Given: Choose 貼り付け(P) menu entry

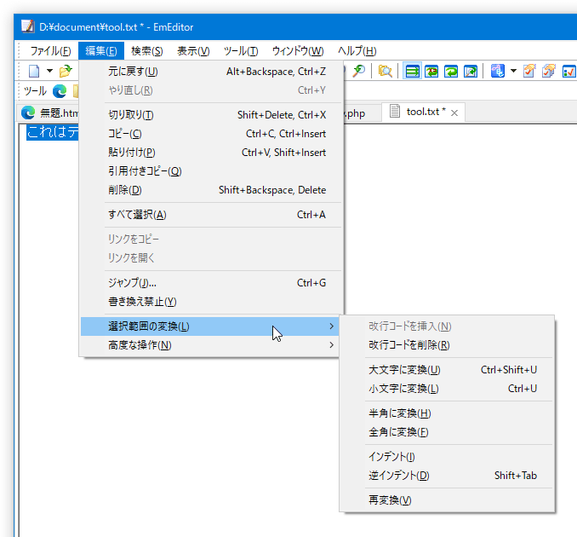Looking at the screenshot, I should (212, 153).
